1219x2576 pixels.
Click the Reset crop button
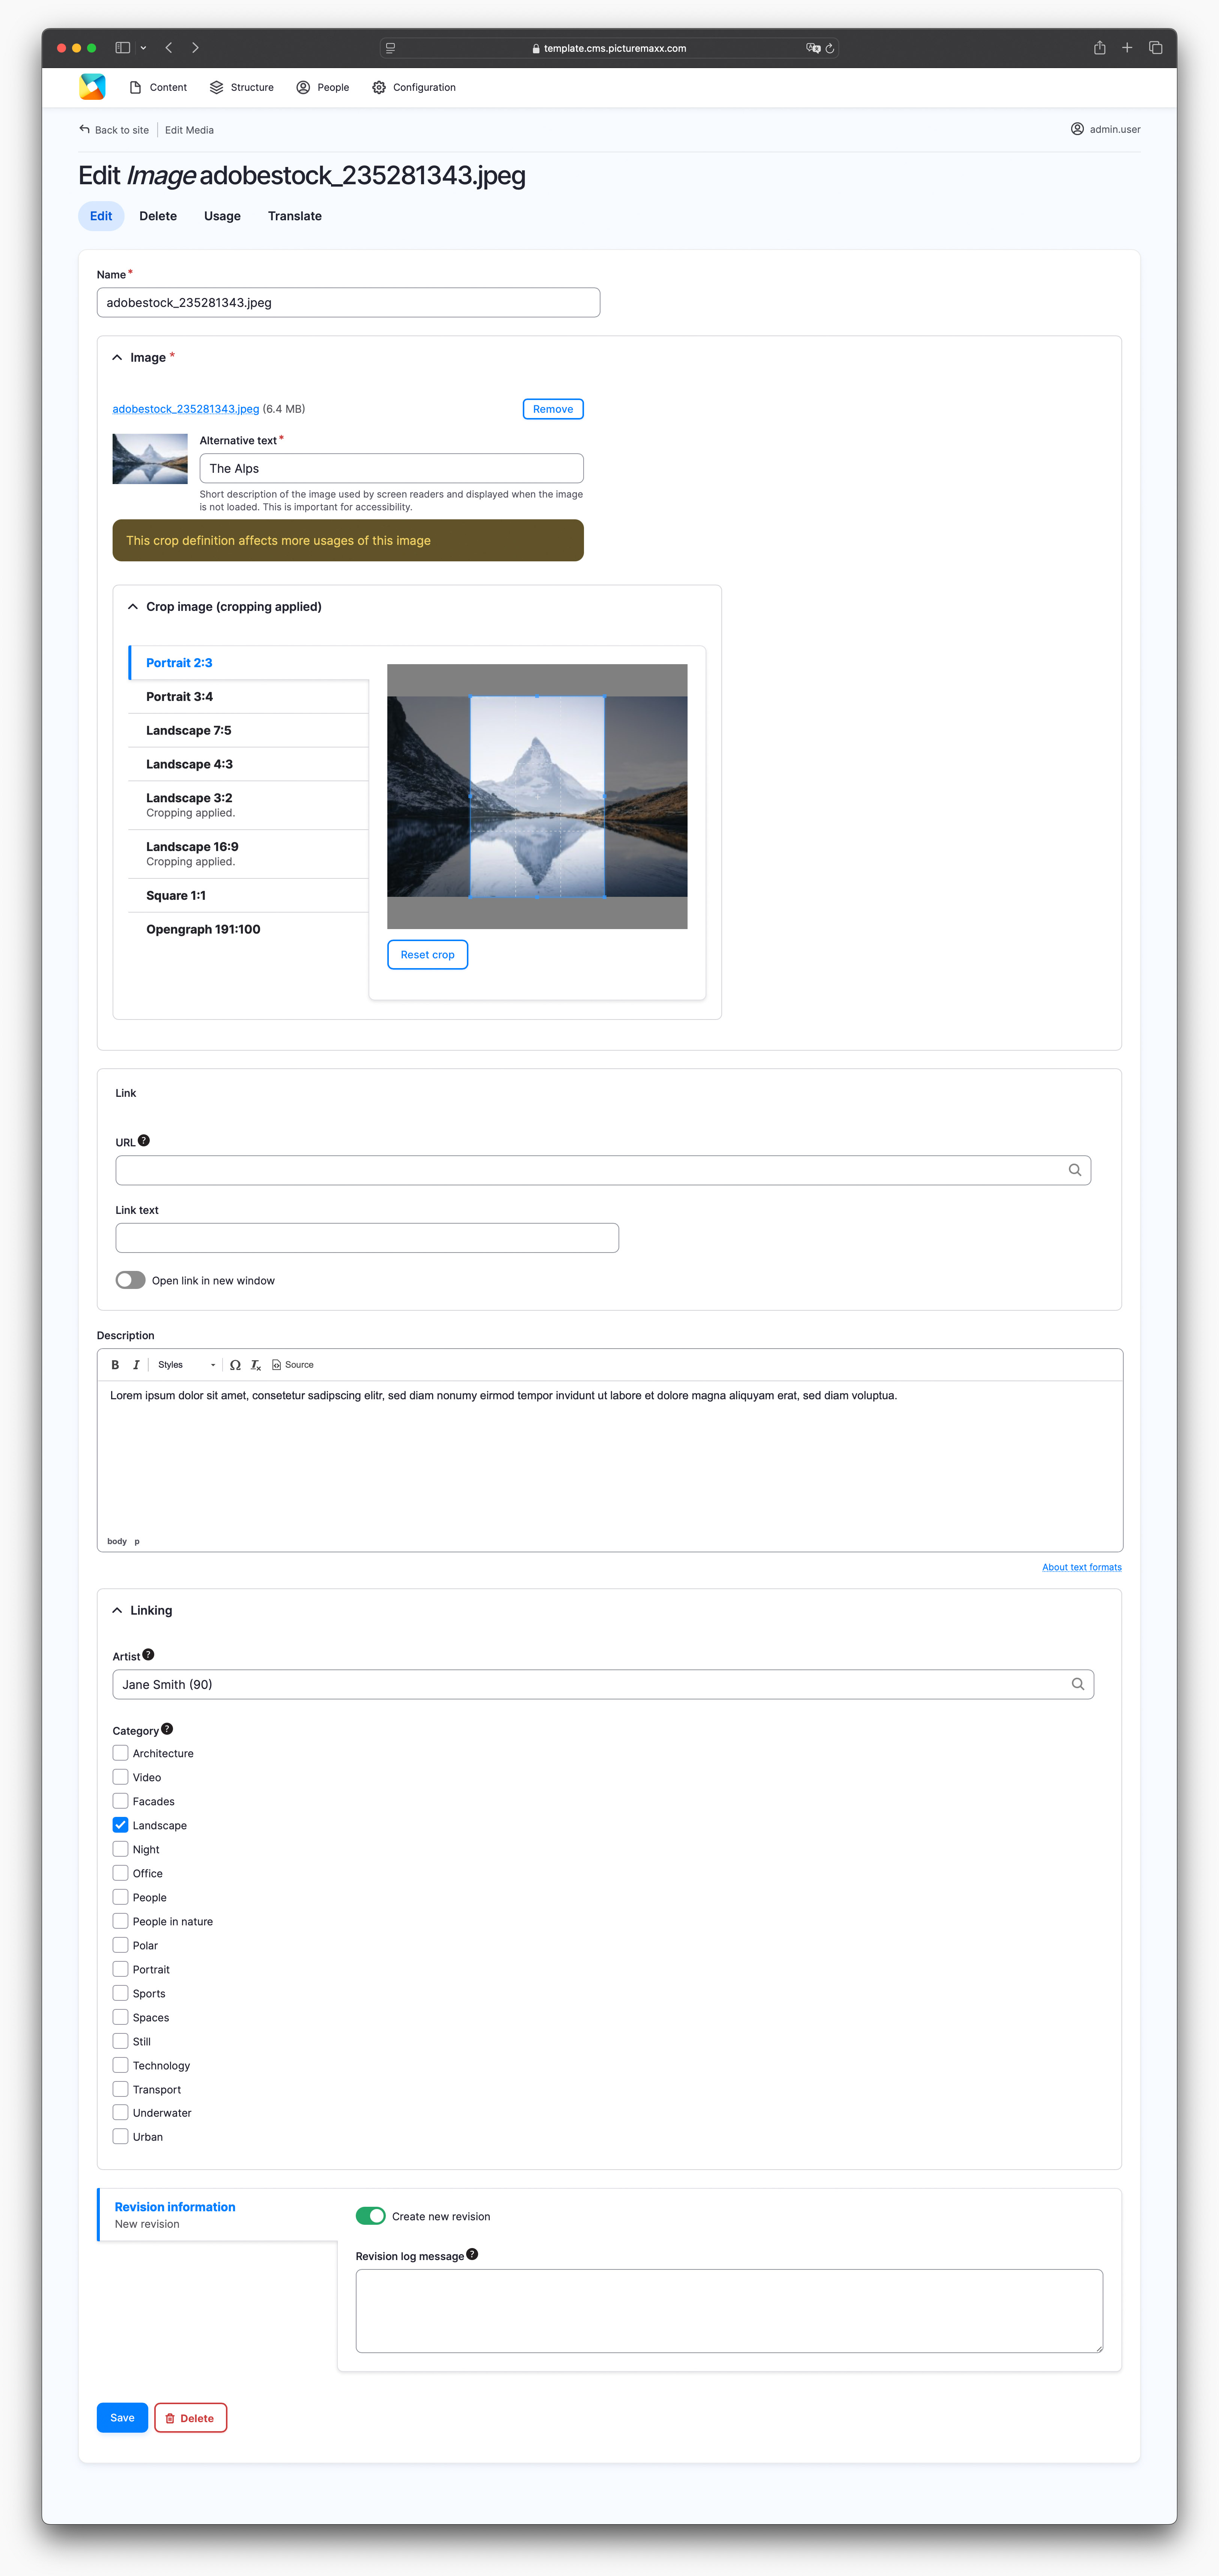click(x=427, y=955)
